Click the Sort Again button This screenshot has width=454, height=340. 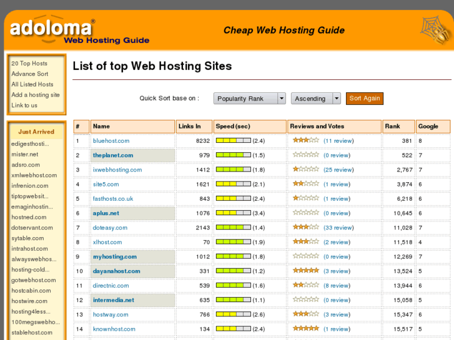pos(365,99)
